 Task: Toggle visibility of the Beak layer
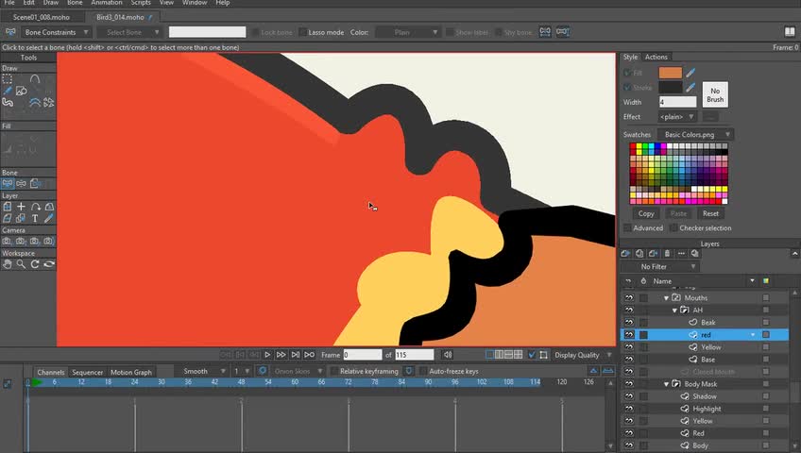pos(628,323)
